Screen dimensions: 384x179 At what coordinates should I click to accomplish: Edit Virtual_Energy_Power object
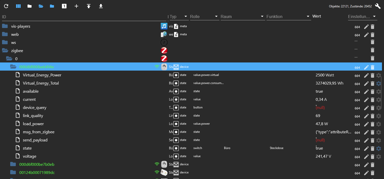[366, 75]
